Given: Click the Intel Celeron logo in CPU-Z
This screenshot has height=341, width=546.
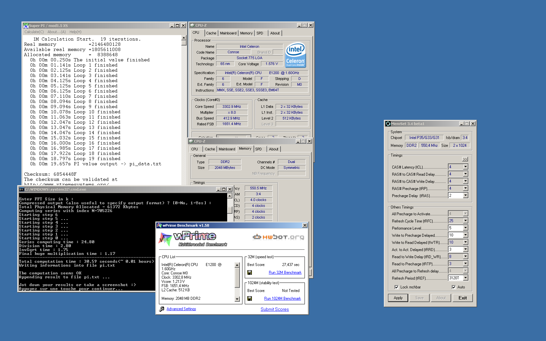Looking at the screenshot, I should pos(295,55).
